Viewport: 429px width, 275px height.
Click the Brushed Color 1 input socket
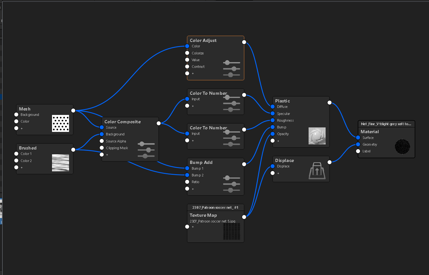(16, 154)
